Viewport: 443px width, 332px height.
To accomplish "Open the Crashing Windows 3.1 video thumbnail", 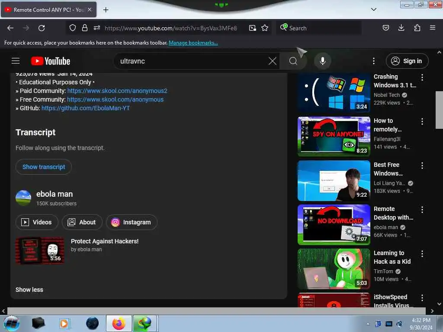I will [334, 93].
